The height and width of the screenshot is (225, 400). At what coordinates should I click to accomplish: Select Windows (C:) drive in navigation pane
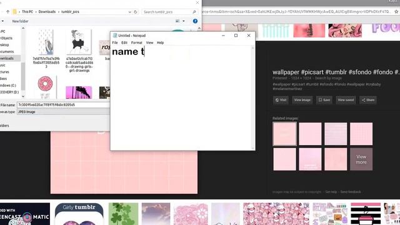click(x=8, y=85)
